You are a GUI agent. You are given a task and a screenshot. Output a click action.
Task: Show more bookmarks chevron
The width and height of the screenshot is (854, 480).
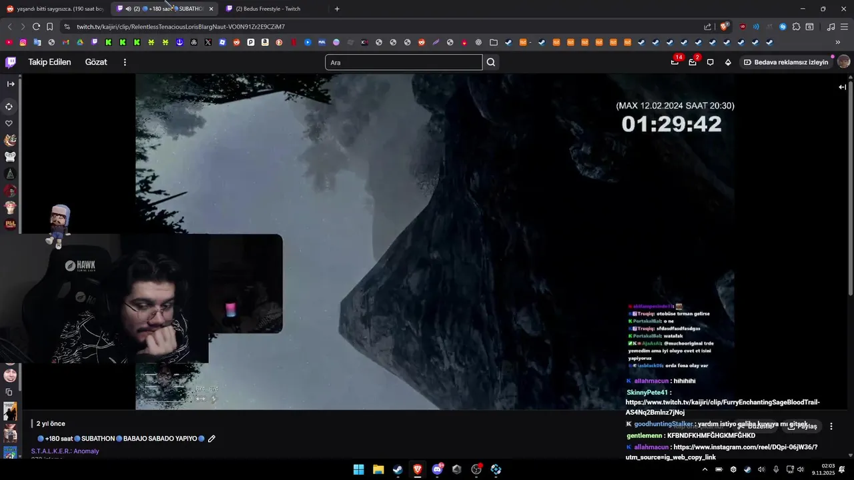(x=838, y=42)
